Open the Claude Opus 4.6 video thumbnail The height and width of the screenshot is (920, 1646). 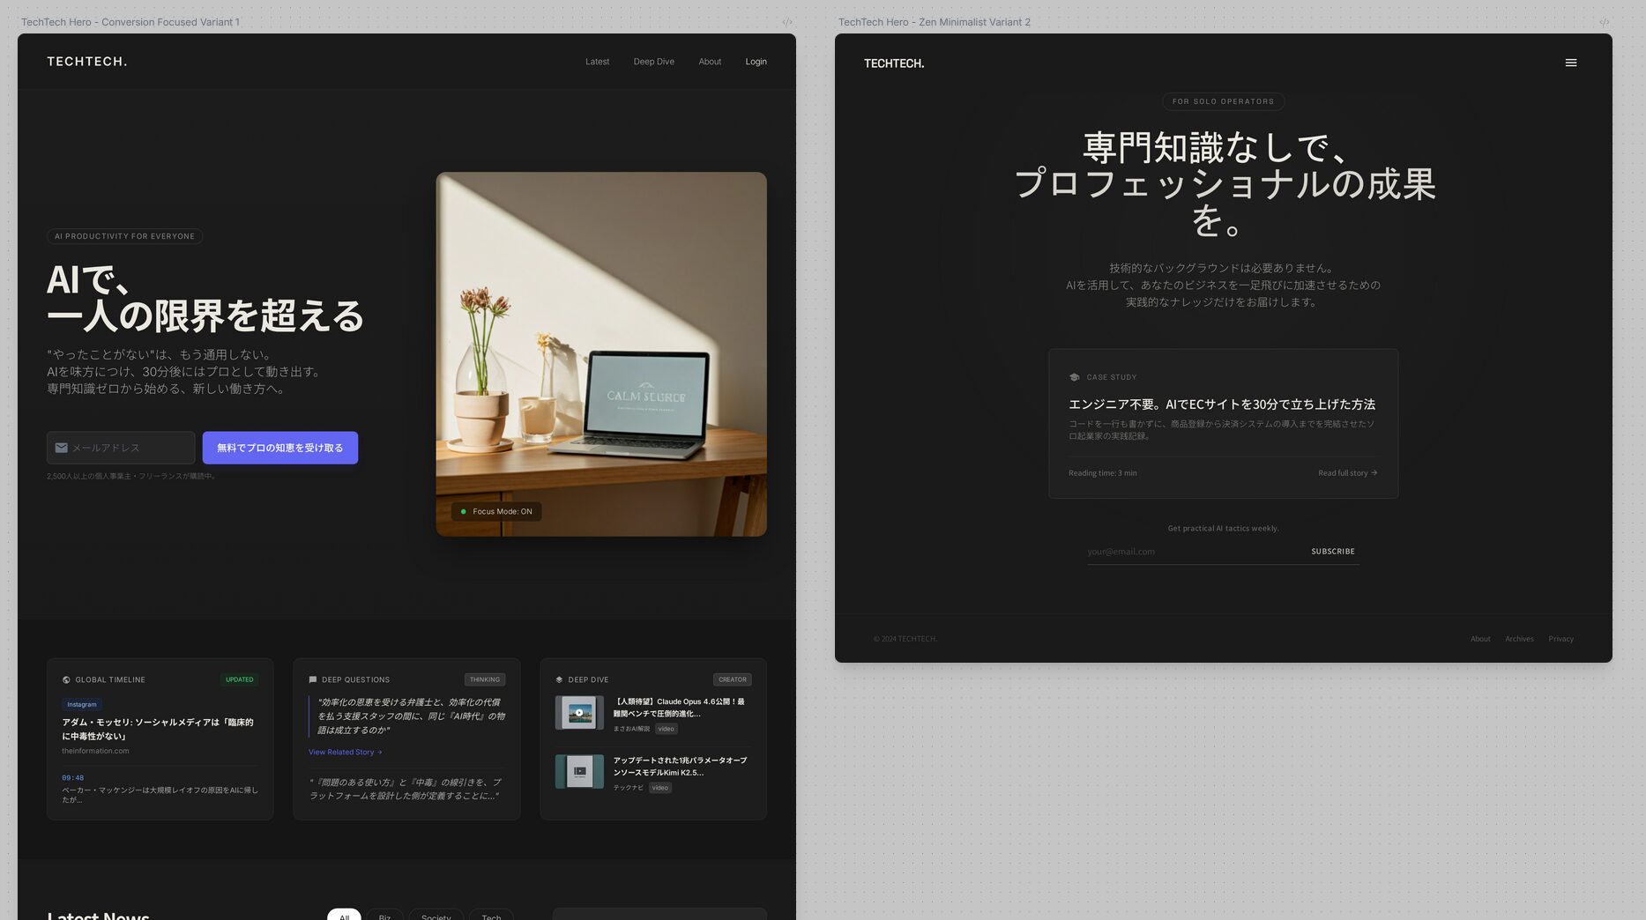pyautogui.click(x=579, y=713)
